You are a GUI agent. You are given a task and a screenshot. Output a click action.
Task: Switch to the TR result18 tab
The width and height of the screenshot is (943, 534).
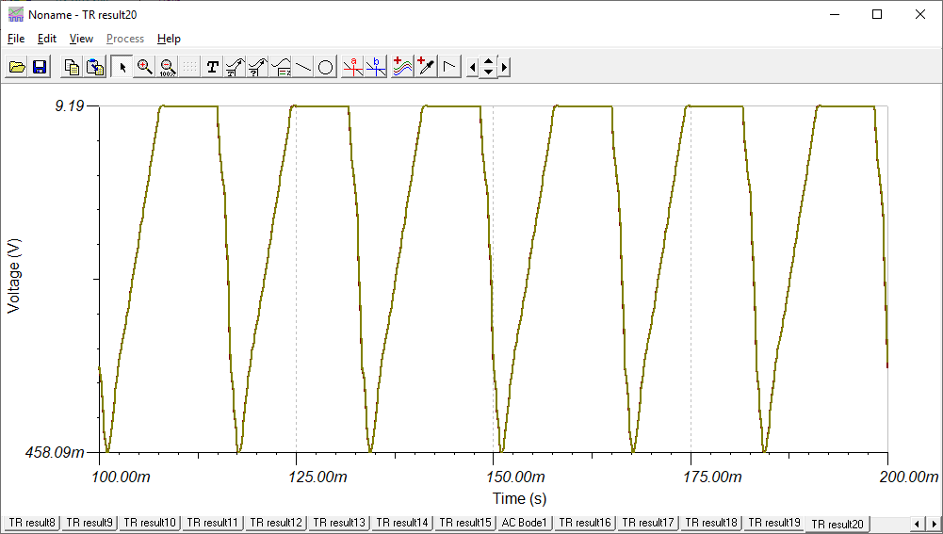(x=711, y=523)
